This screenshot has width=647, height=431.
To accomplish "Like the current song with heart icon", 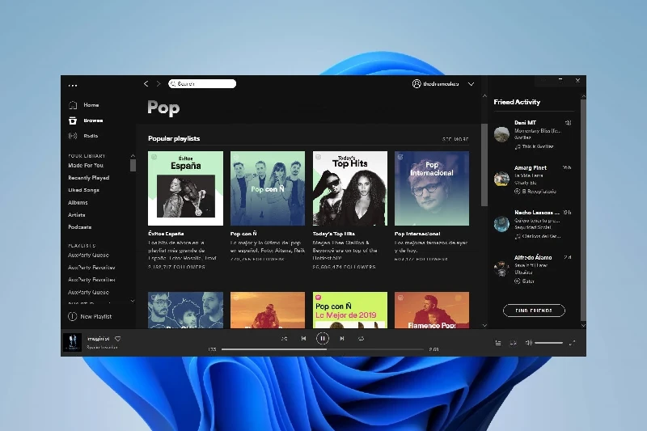I will pyautogui.click(x=117, y=339).
